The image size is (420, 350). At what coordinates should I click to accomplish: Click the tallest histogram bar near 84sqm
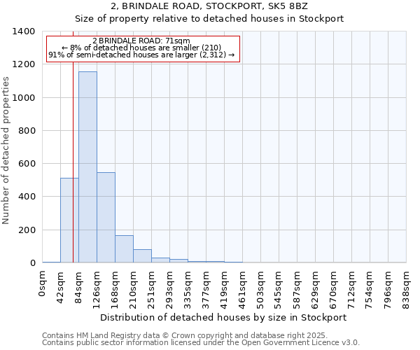tap(87, 168)
